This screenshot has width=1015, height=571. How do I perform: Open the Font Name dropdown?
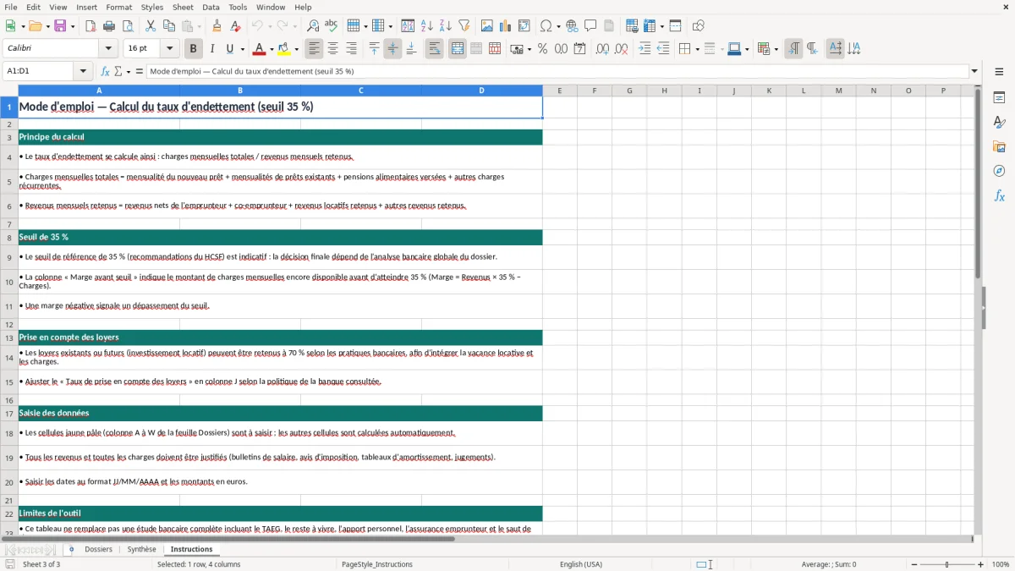pyautogui.click(x=107, y=49)
